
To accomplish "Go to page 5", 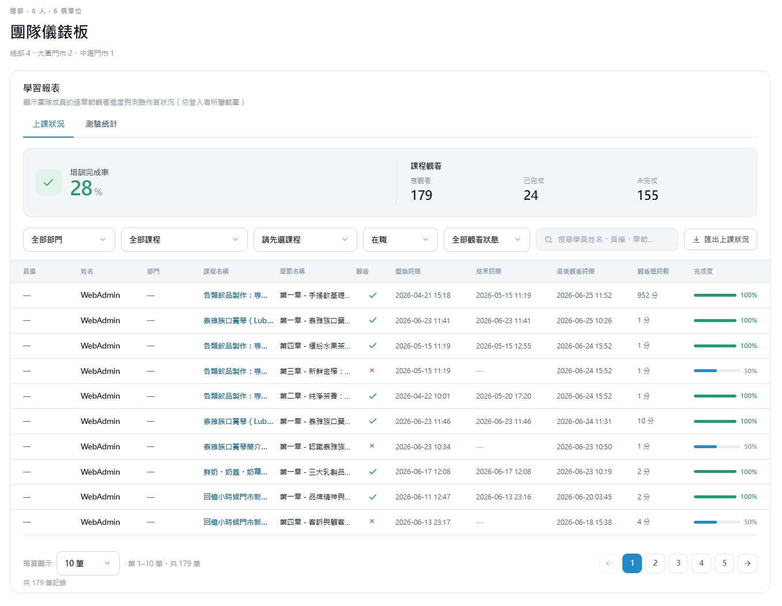I will (724, 563).
